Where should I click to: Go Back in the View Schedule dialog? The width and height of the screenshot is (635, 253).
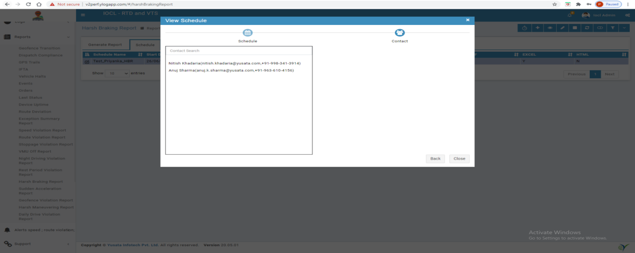(435, 158)
